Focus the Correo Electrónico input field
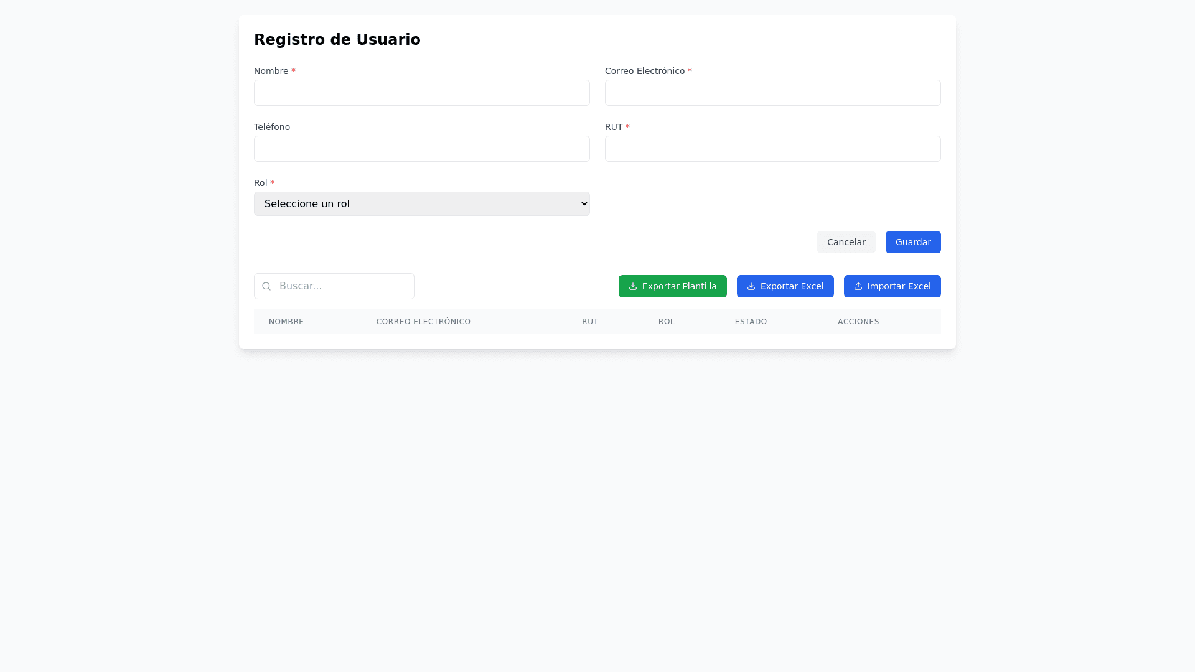The image size is (1195, 672). [772, 93]
